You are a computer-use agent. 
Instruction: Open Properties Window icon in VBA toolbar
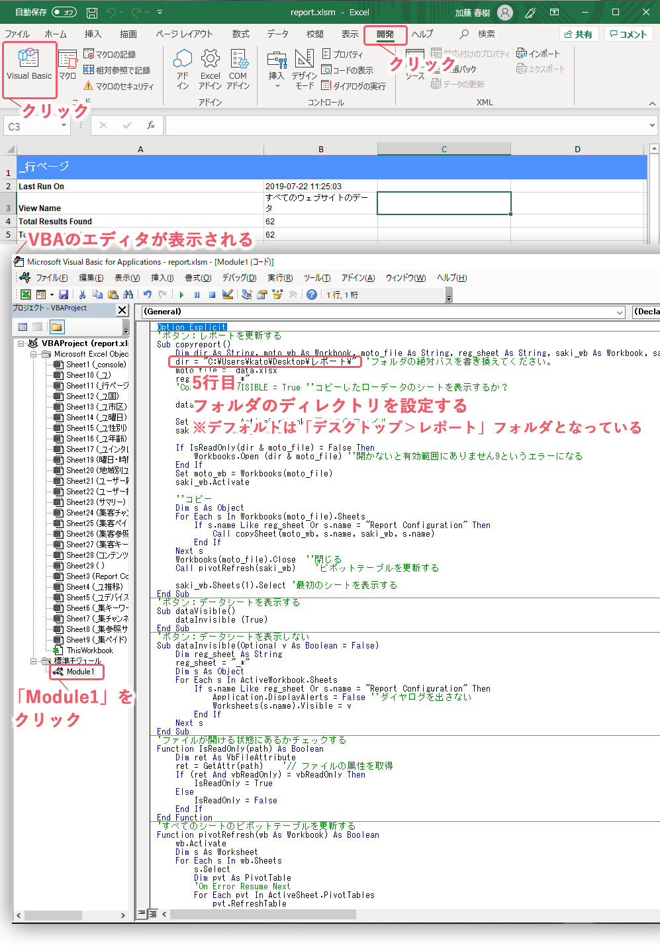point(262,294)
